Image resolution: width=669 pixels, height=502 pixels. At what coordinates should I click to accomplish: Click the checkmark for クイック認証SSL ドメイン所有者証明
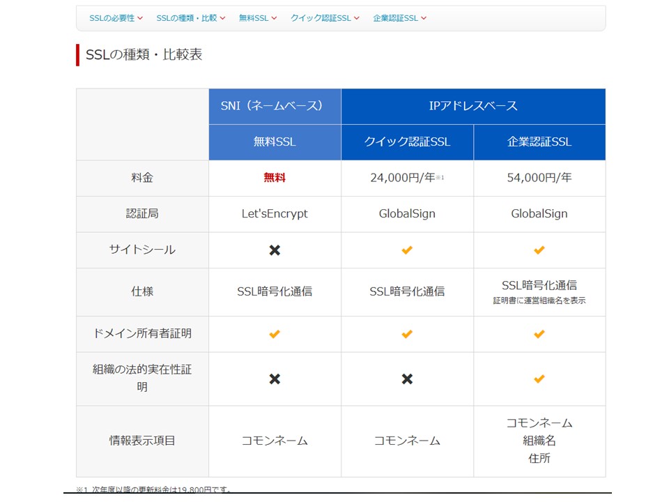407,334
